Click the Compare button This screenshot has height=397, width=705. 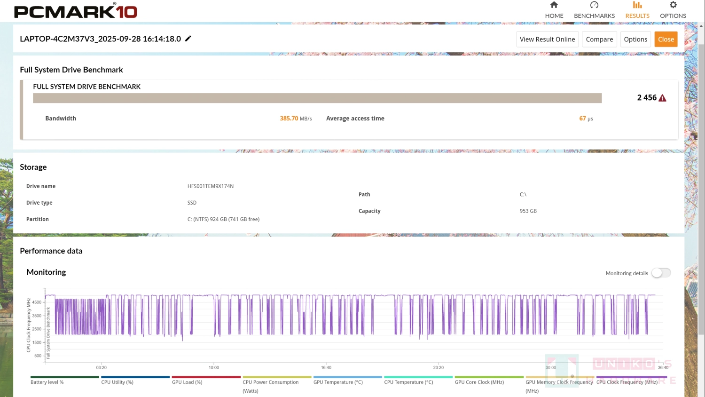[599, 39]
